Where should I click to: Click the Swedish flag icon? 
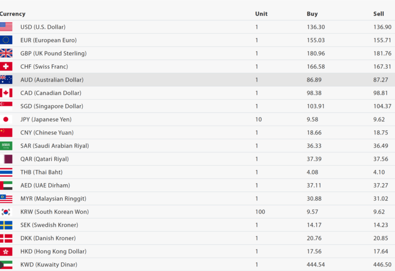point(6,225)
